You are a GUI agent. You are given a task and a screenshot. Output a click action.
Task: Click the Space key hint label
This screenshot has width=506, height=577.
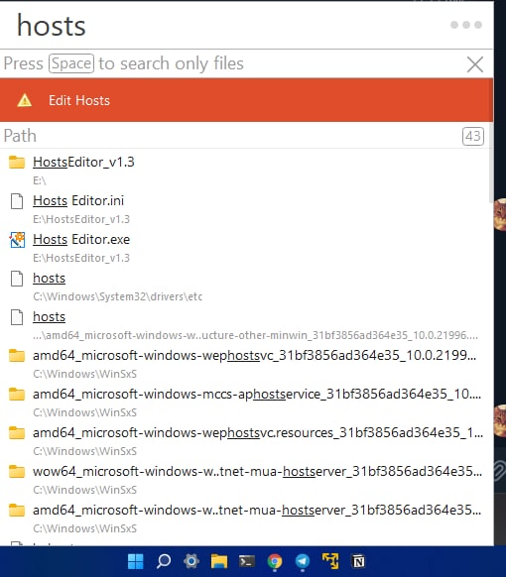[x=71, y=63]
